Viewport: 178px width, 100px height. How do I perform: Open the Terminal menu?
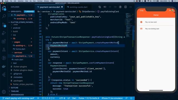40,1
